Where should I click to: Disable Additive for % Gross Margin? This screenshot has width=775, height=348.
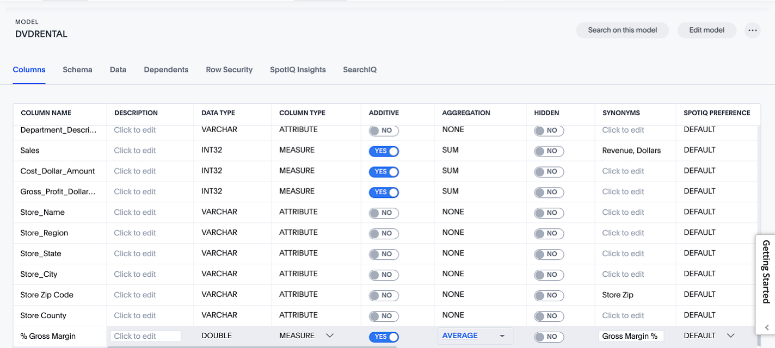(x=384, y=337)
